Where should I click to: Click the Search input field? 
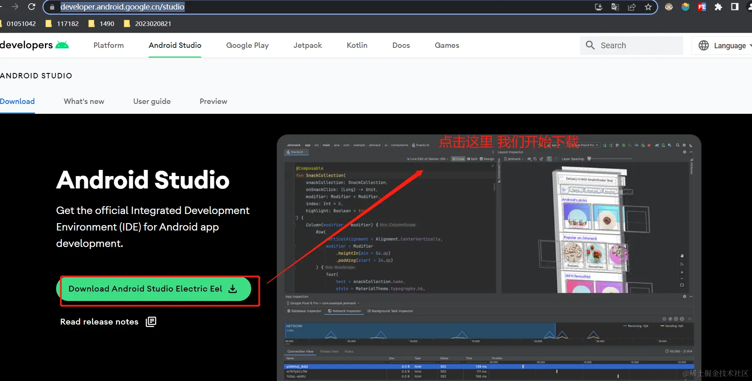pos(631,45)
